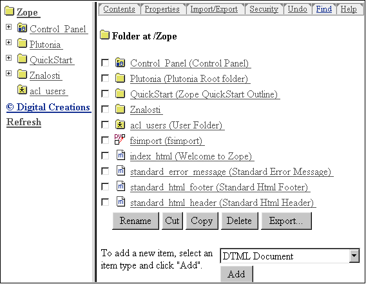Open the Import/Export tab
366x284 pixels.
click(214, 9)
